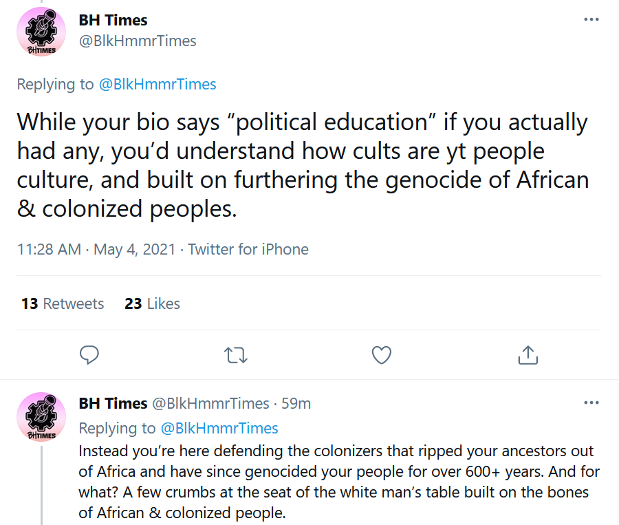This screenshot has height=525, width=619.
Task: Open the BH Times display name at top
Action: pos(113,20)
